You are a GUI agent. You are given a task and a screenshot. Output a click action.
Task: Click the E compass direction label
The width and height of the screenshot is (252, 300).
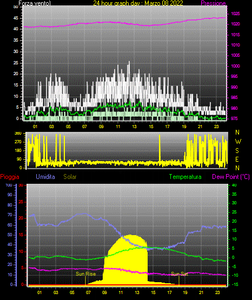[237, 159]
